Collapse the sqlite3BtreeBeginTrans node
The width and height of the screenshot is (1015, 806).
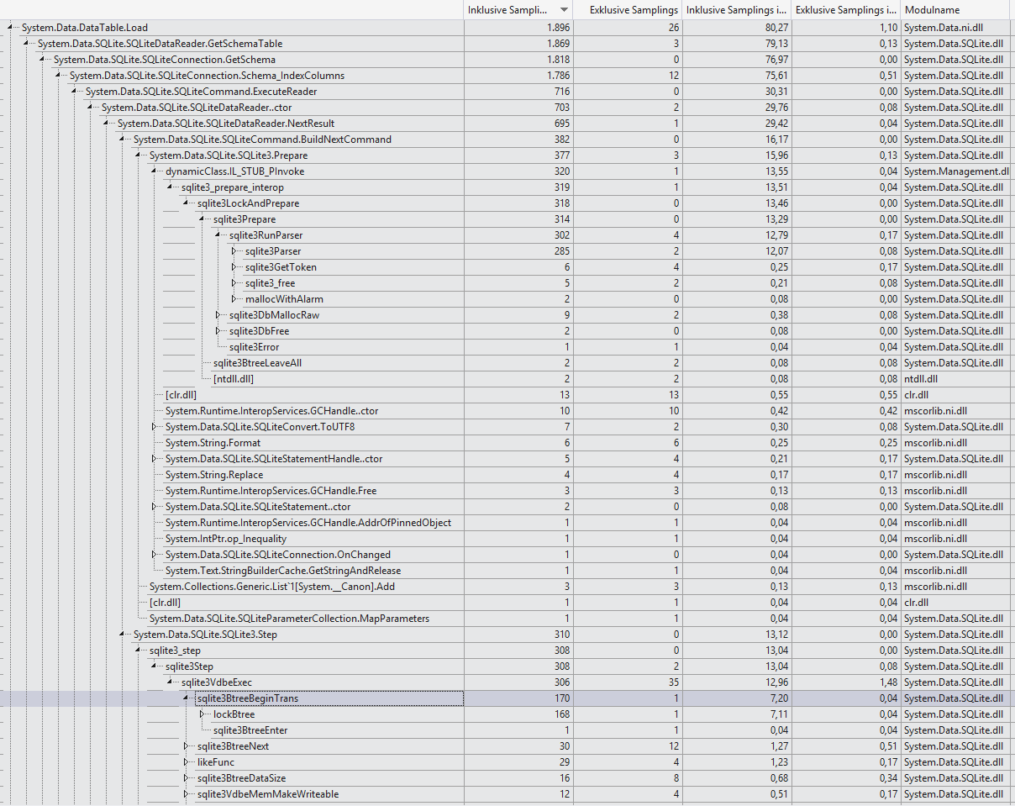(x=187, y=698)
